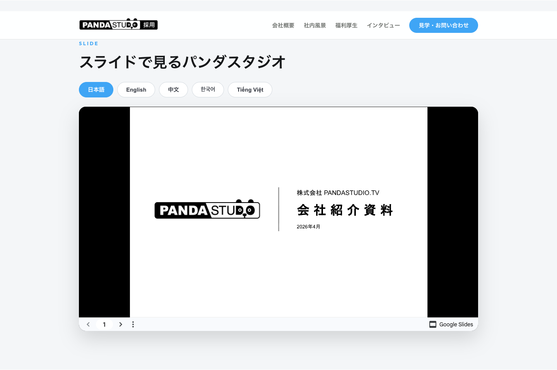This screenshot has width=557, height=370.
Task: Click the PANDASTUDIO logo on the slide
Action: coord(207,209)
